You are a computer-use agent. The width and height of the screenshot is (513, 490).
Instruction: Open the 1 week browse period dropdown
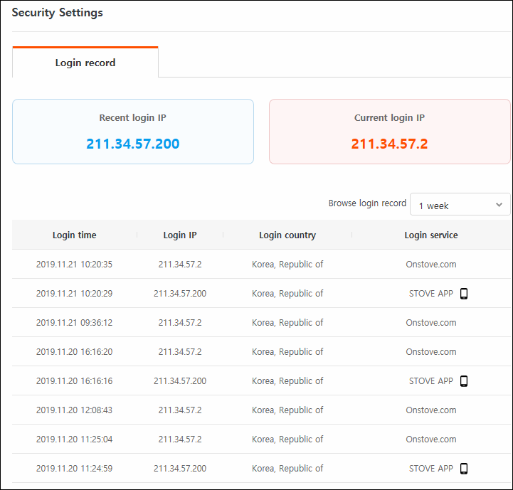point(460,204)
